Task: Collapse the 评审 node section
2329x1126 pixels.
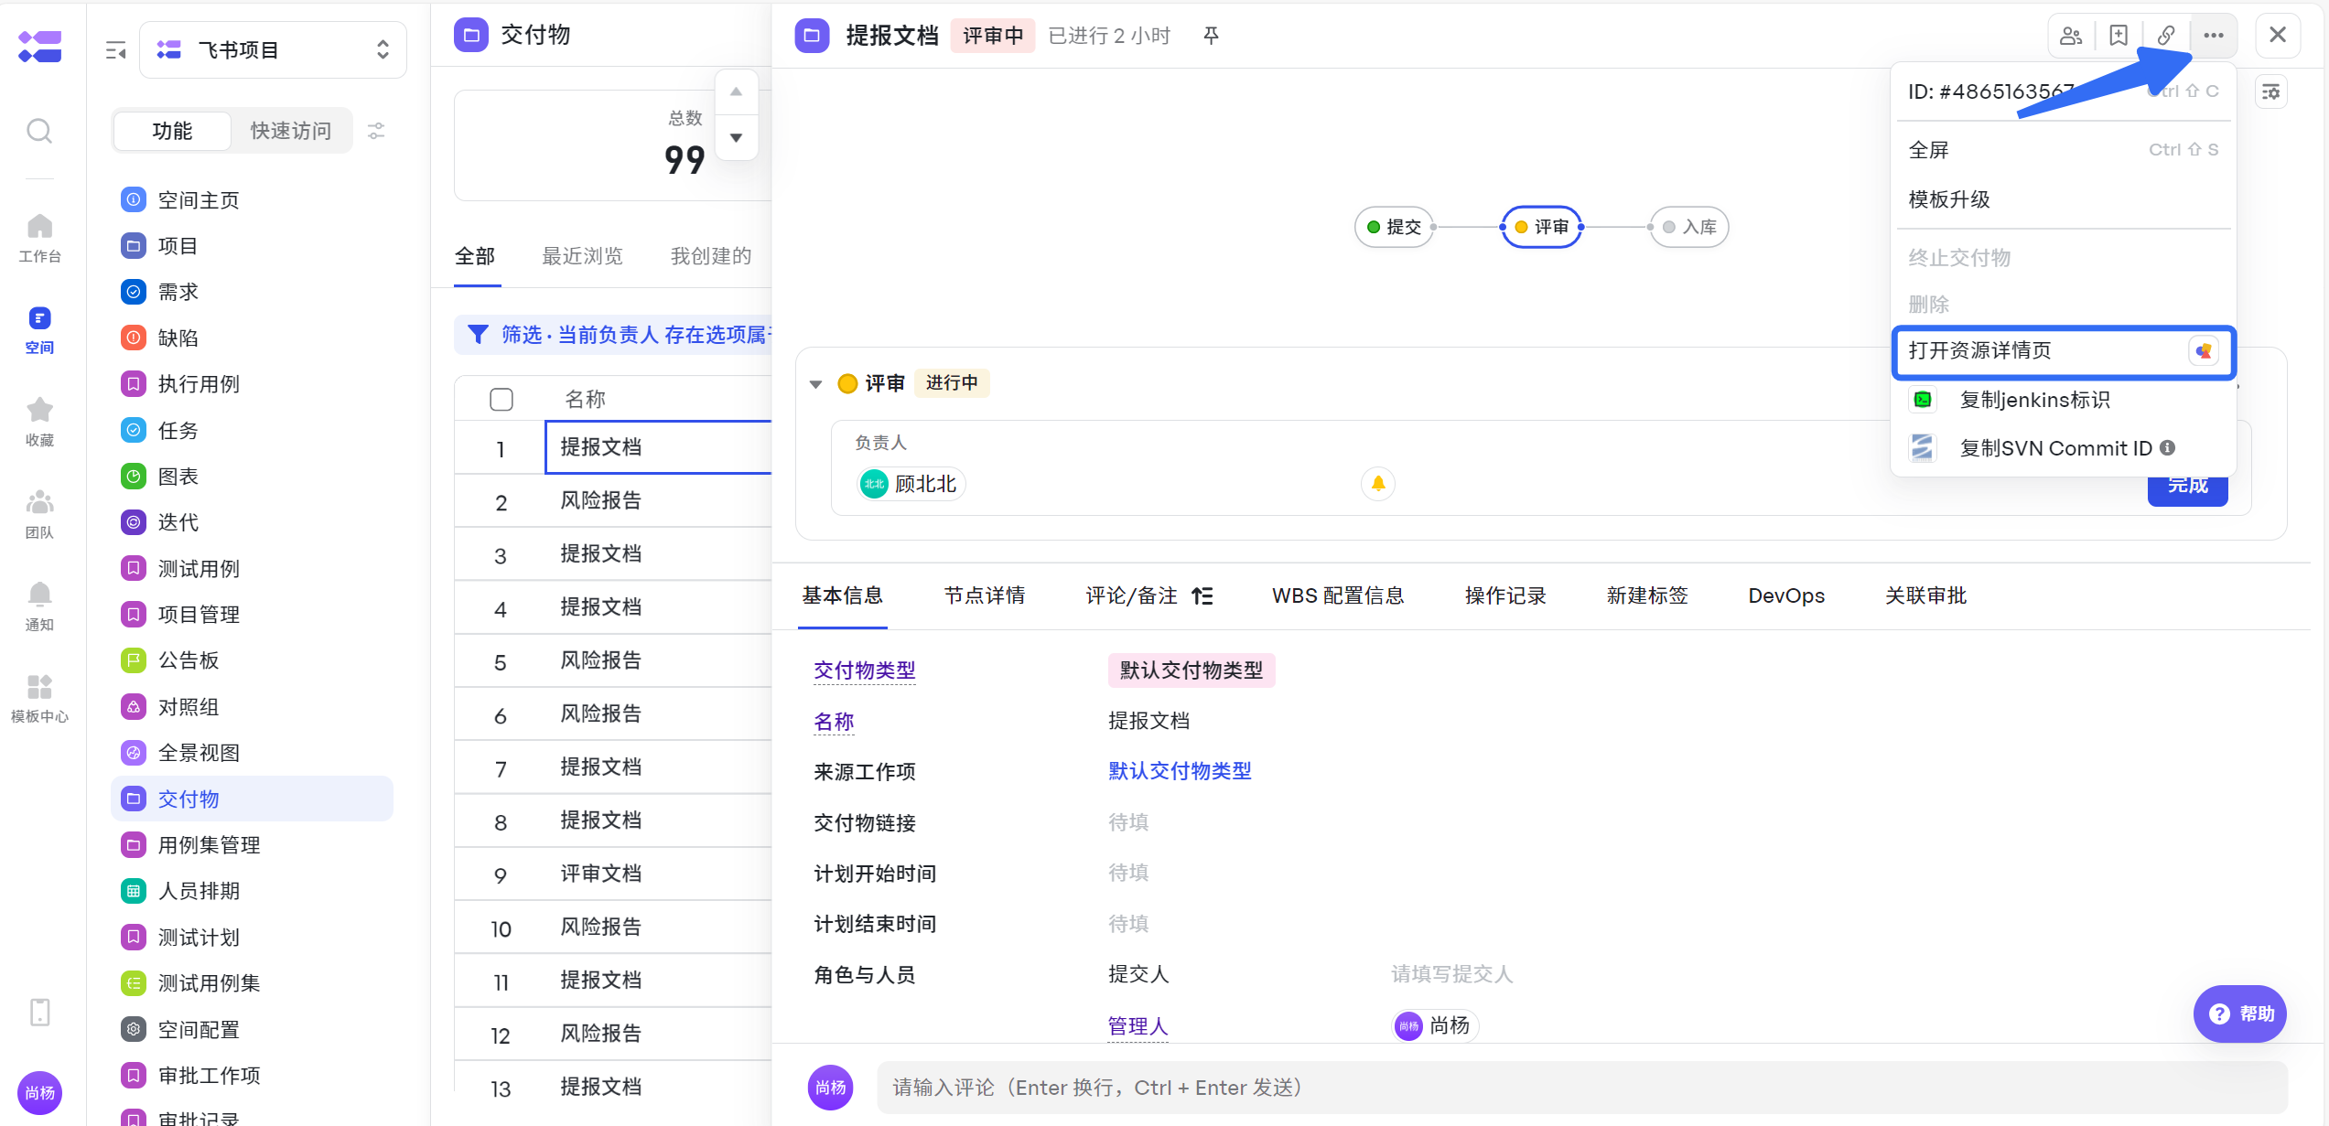Action: (x=815, y=384)
